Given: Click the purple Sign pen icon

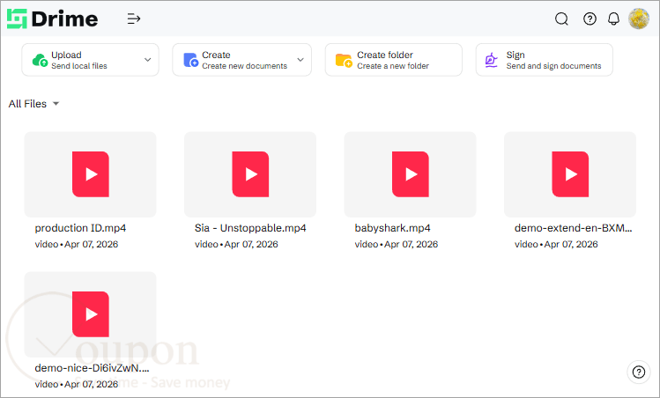Looking at the screenshot, I should coord(491,60).
